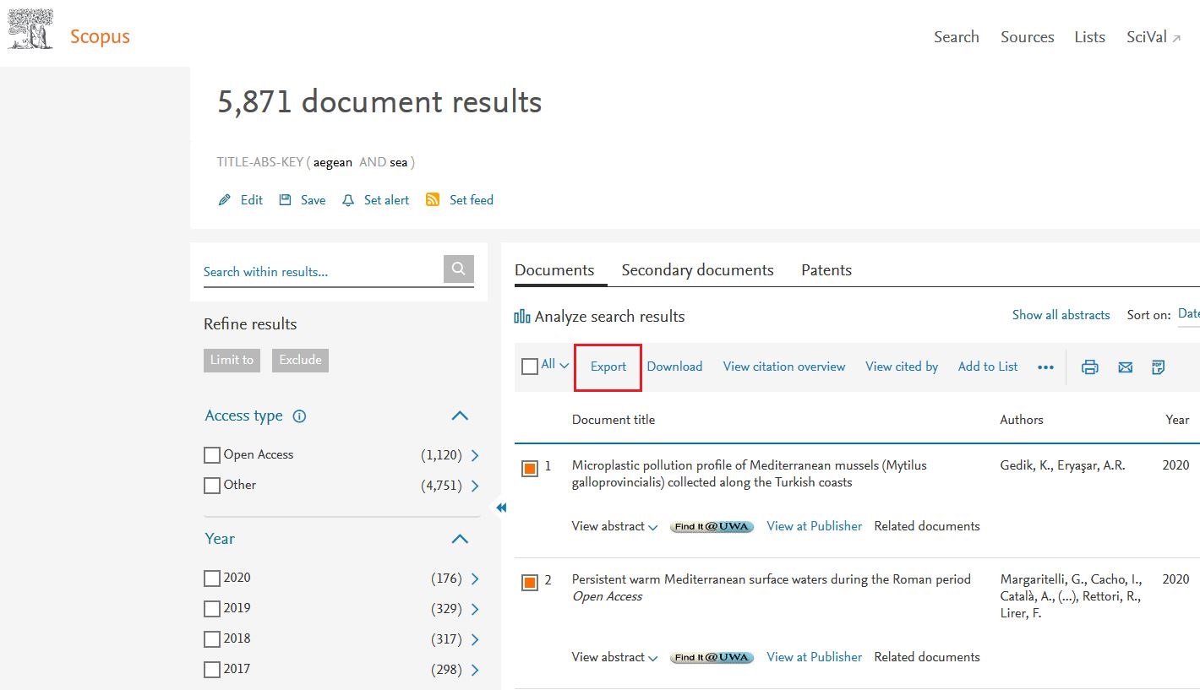View the Access type info tooltip icon

(x=302, y=416)
